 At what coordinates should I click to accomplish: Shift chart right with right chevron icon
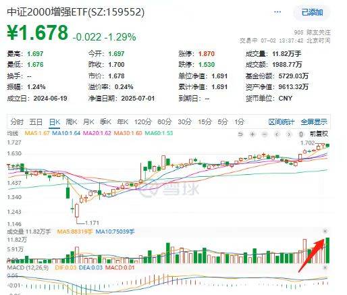pyautogui.click(x=289, y=134)
